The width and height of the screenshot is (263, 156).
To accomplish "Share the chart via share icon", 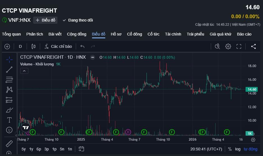I will [x=253, y=46].
